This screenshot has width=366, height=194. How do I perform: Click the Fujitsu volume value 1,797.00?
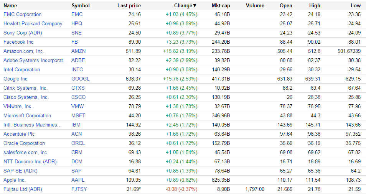[255, 189]
